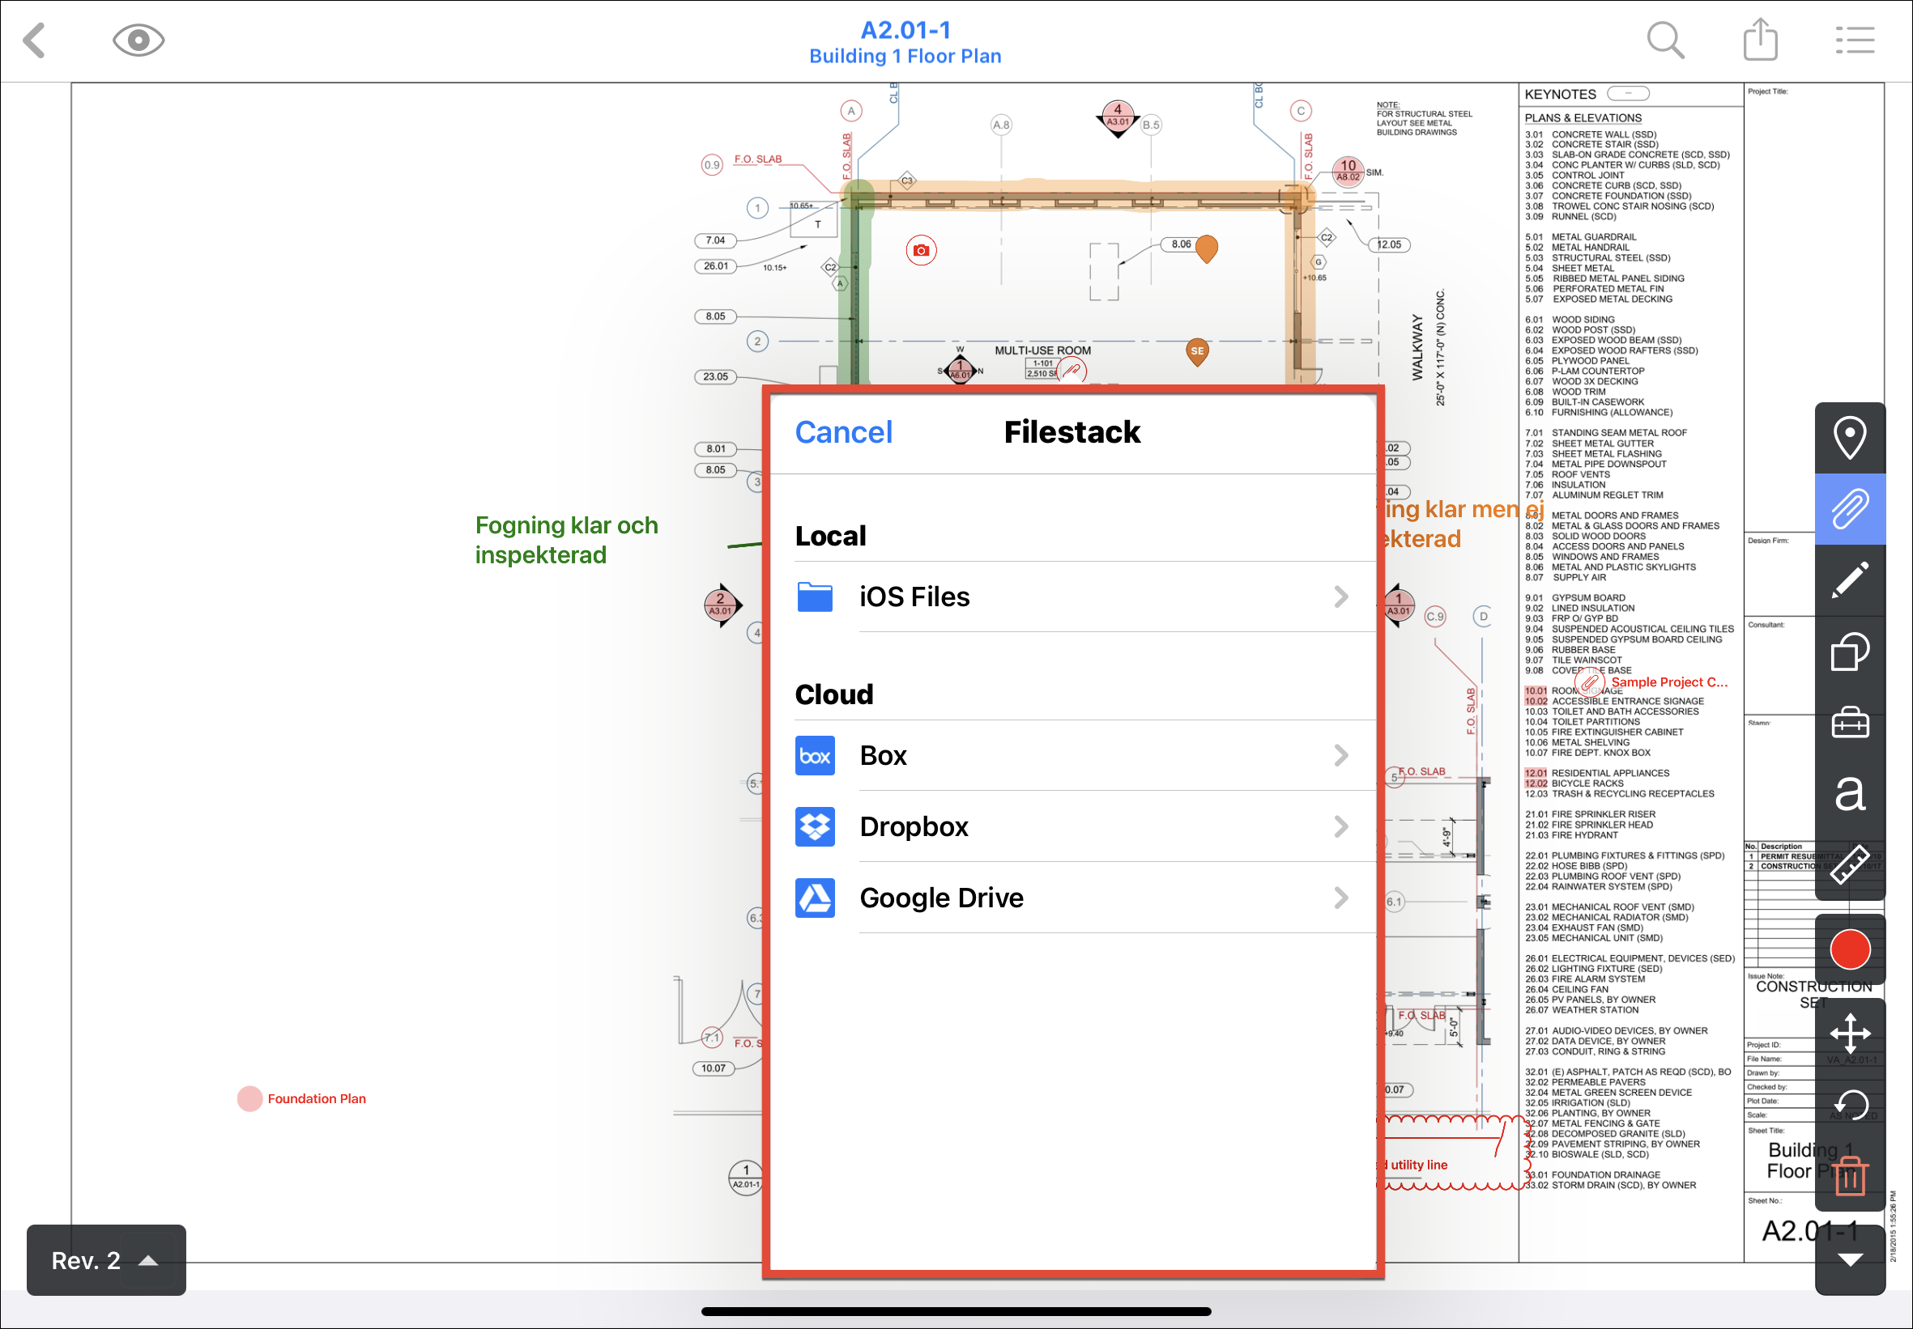Tap the orange SE pin marker
The image size is (1913, 1329).
tap(1197, 352)
